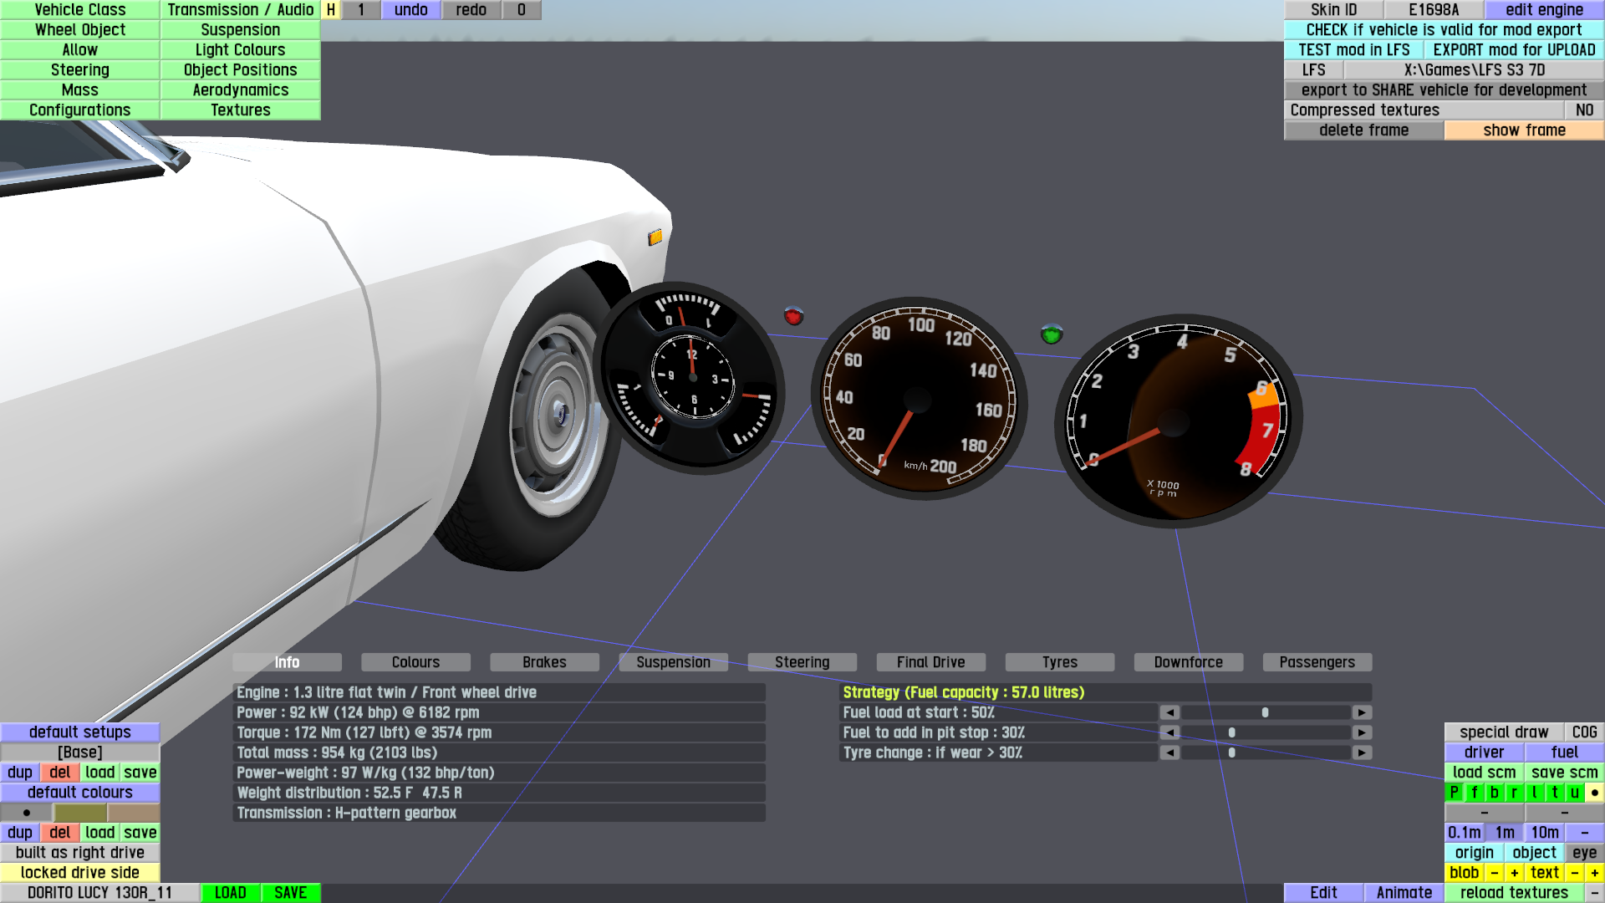Image resolution: width=1605 pixels, height=903 pixels.
Task: Click 'EXPORT mod for UPLOAD' button
Action: 1513,50
